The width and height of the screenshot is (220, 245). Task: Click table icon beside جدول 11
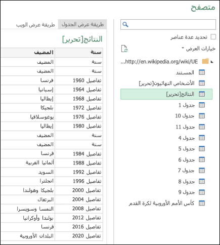click(x=202, y=127)
